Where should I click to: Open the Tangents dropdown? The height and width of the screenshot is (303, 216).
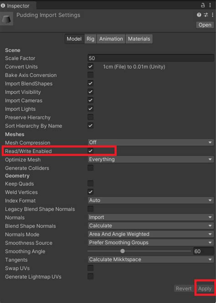[151, 260]
